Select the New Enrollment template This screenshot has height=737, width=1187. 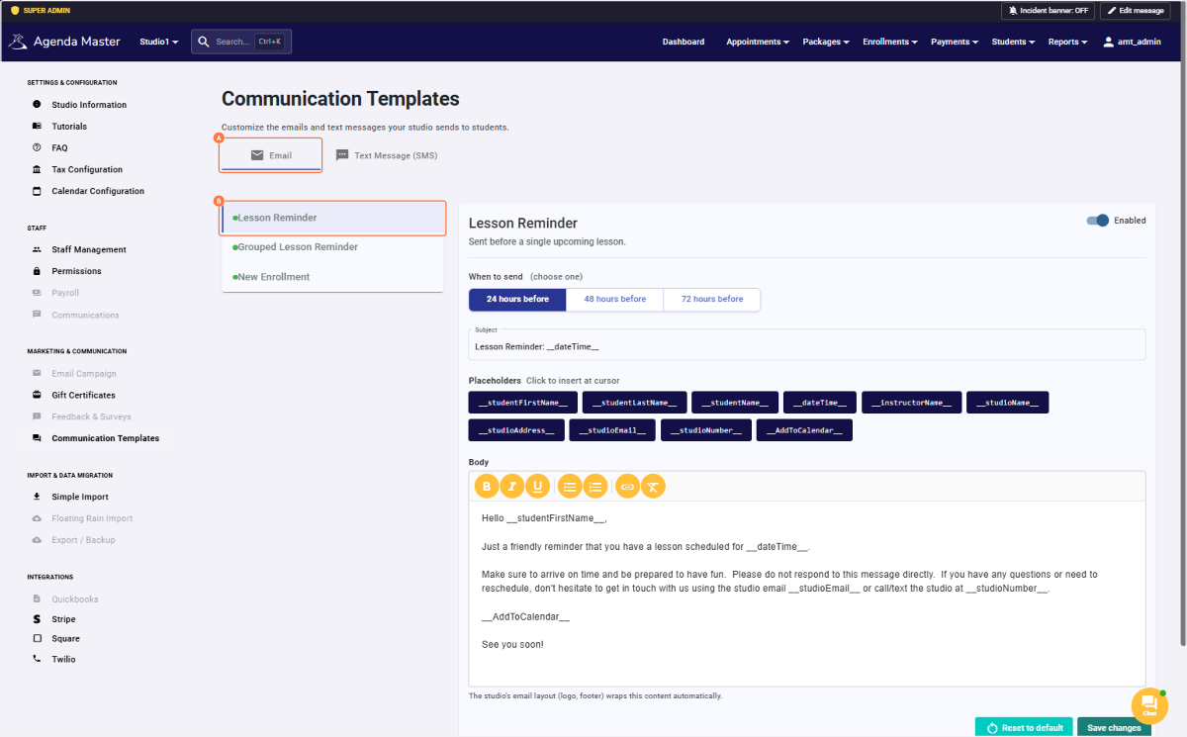point(332,277)
